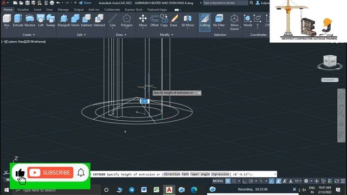Click the search magnifier icon in title bar
Viewport: 347px width, 195px height.
[252, 3]
